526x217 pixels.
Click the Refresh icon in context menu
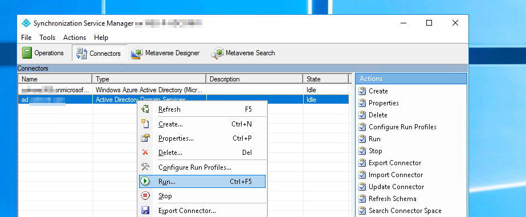coord(145,109)
